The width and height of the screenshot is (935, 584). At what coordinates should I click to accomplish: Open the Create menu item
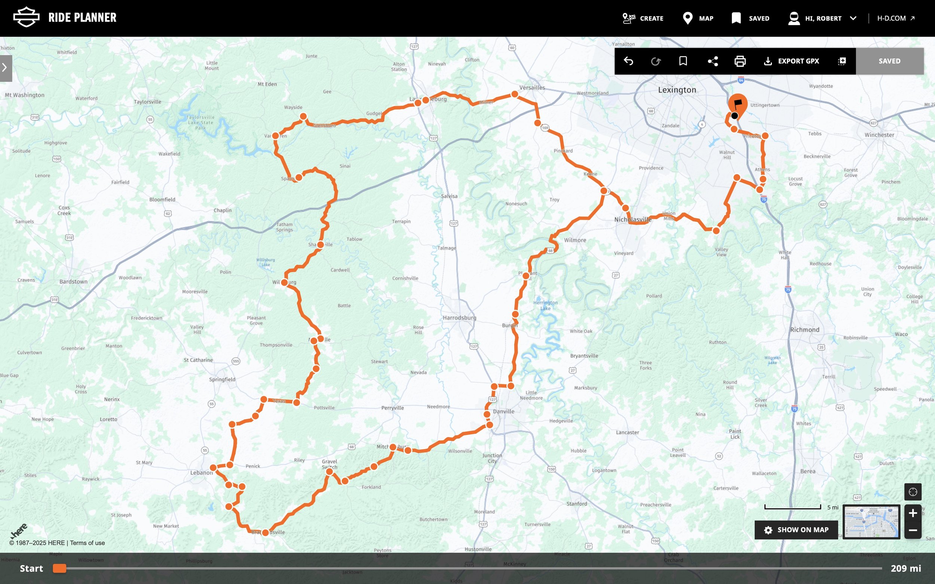tap(643, 18)
